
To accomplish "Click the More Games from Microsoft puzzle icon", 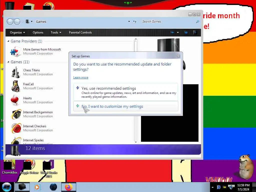I will click(16, 51).
